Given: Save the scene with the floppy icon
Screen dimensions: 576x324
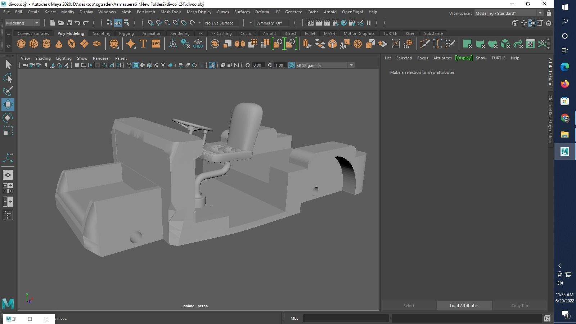Looking at the screenshot, I should click(69, 23).
